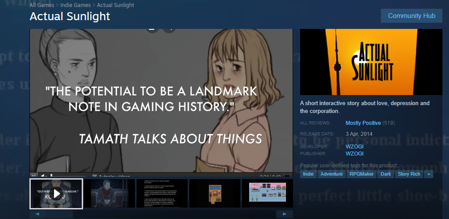The width and height of the screenshot is (449, 219).
Task: Open the WZOGI publisher link
Action: point(355,154)
